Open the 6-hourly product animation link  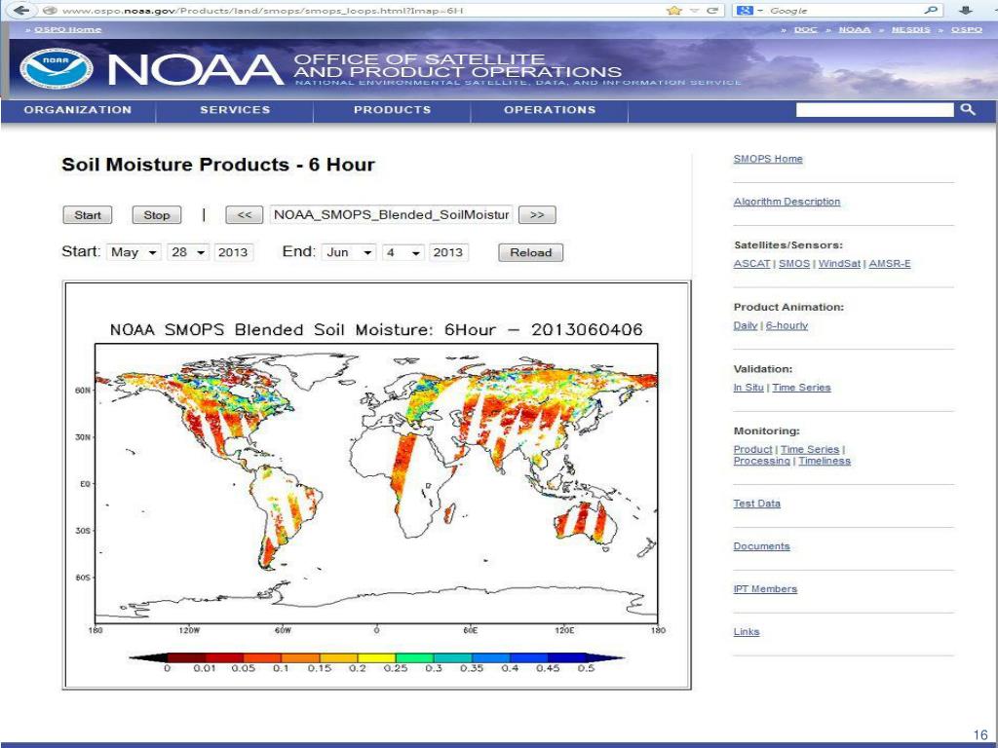click(787, 325)
